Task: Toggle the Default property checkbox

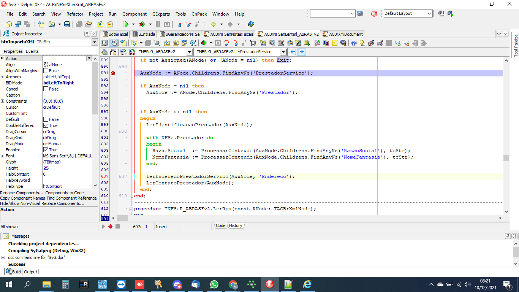Action: [x=46, y=119]
